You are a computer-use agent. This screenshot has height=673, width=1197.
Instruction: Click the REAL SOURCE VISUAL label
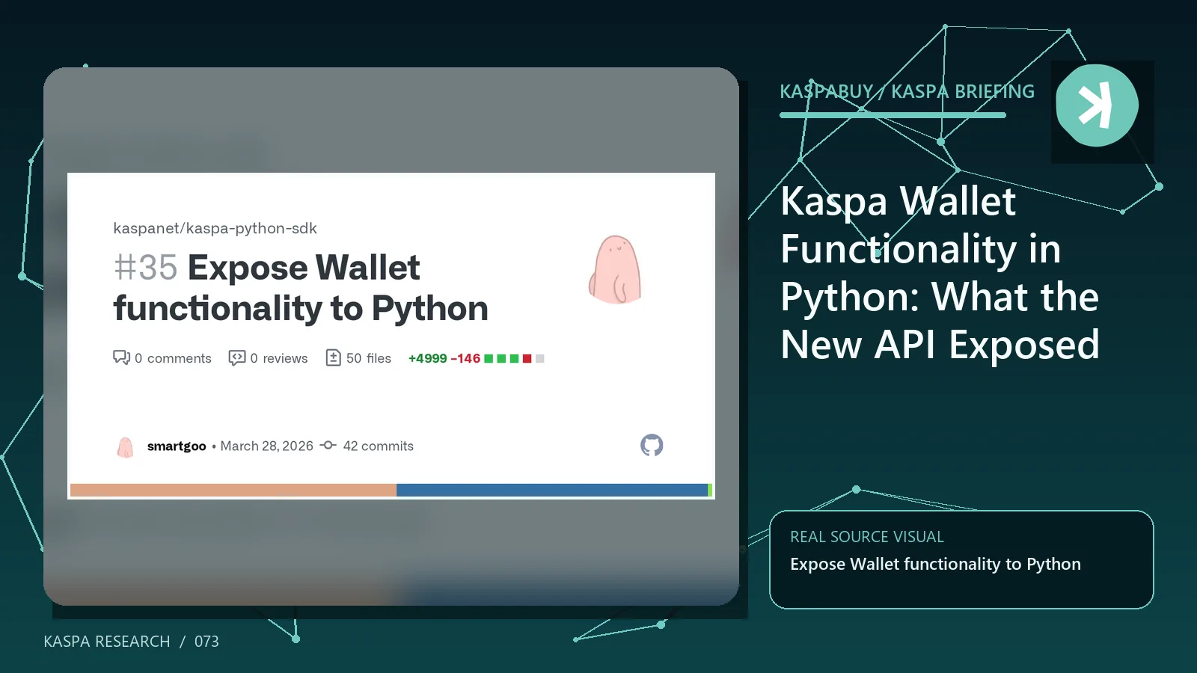coord(867,537)
